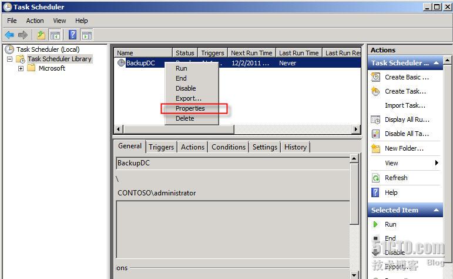Open the Action menu

click(35, 21)
